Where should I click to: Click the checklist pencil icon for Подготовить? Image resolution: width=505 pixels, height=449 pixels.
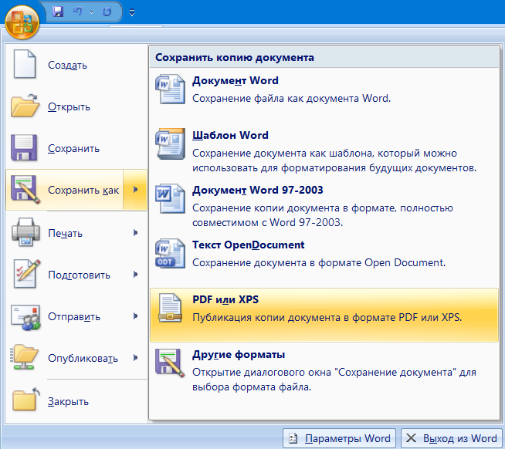pyautogui.click(x=26, y=274)
